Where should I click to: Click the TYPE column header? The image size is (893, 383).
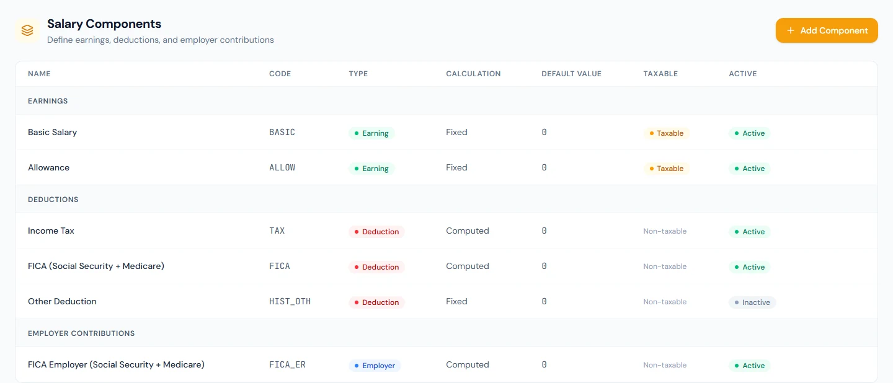click(x=358, y=74)
